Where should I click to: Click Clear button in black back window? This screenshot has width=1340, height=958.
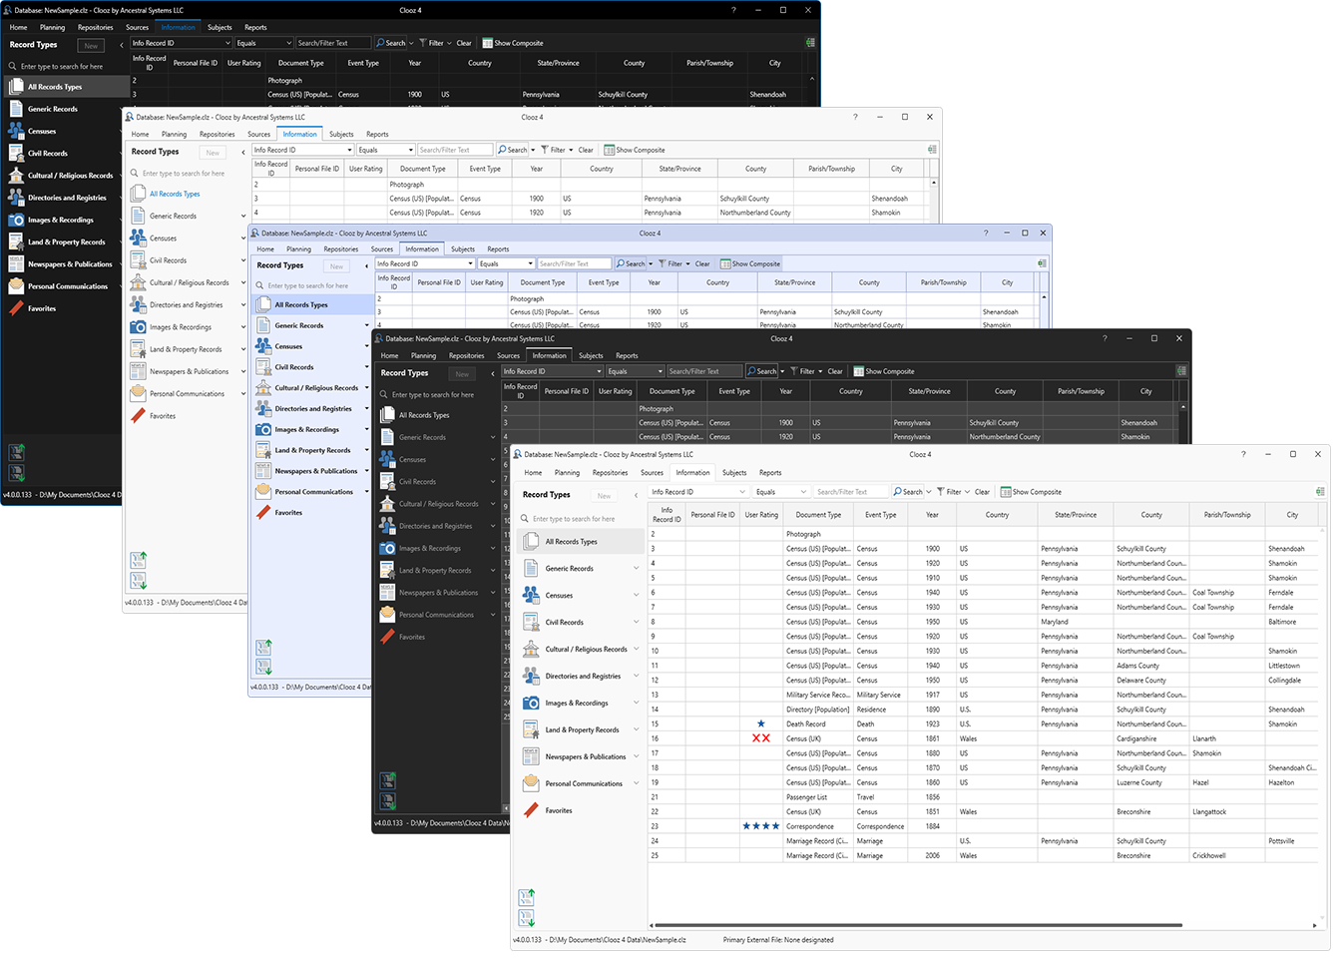[x=464, y=43]
